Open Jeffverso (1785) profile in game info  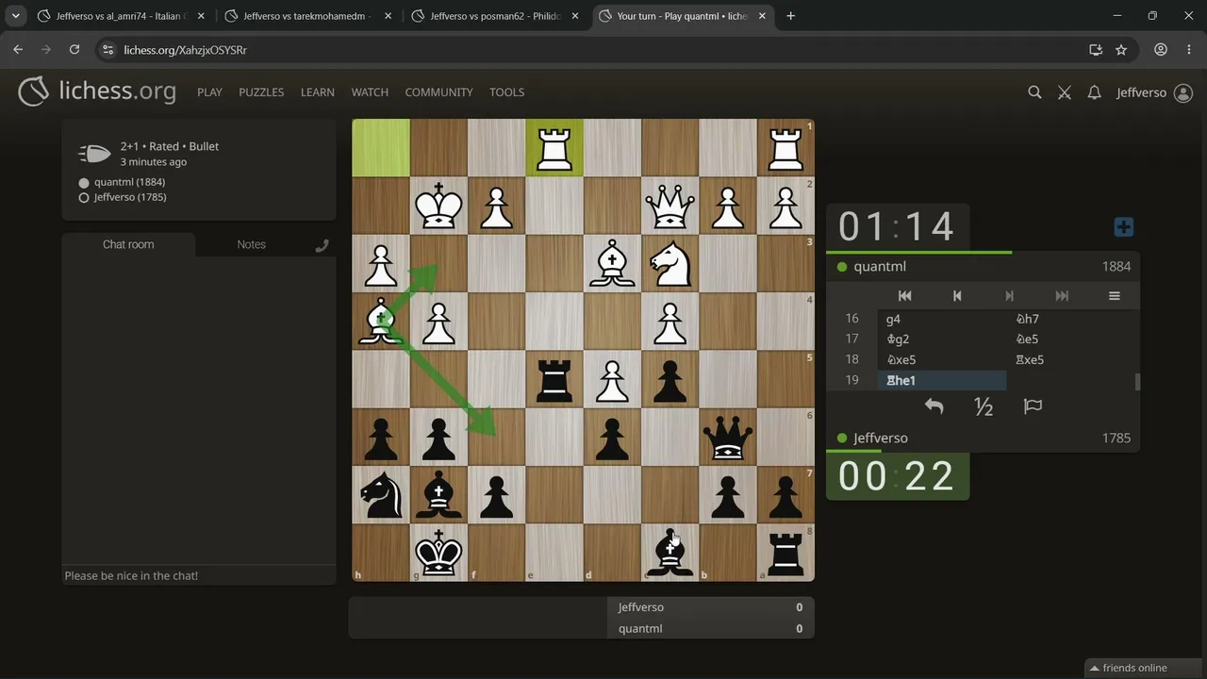tap(129, 197)
